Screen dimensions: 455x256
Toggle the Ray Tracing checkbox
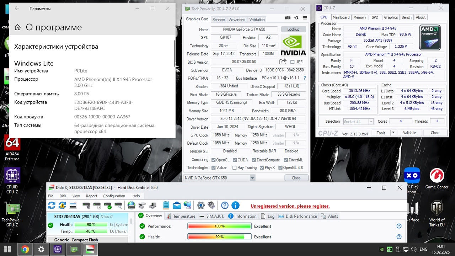click(234, 168)
